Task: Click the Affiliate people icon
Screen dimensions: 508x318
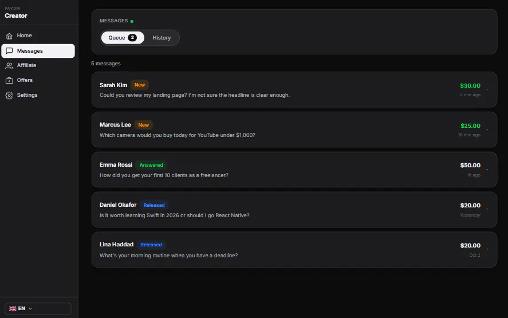Action: pos(9,65)
